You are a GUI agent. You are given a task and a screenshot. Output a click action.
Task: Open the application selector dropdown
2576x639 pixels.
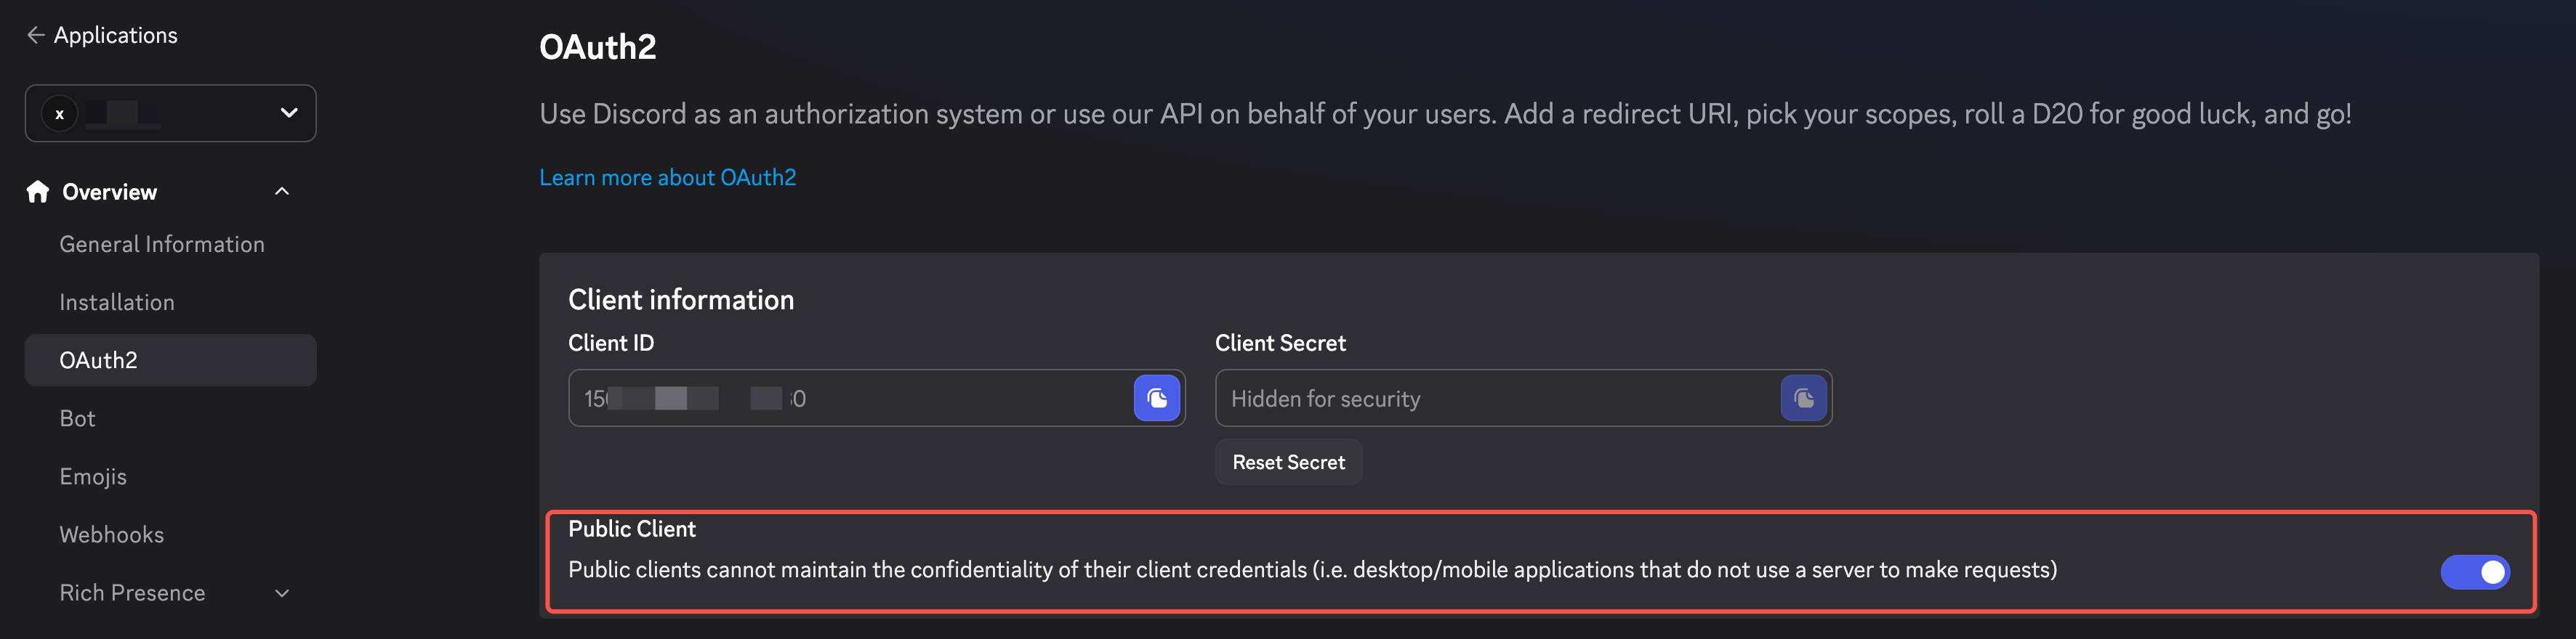click(171, 114)
